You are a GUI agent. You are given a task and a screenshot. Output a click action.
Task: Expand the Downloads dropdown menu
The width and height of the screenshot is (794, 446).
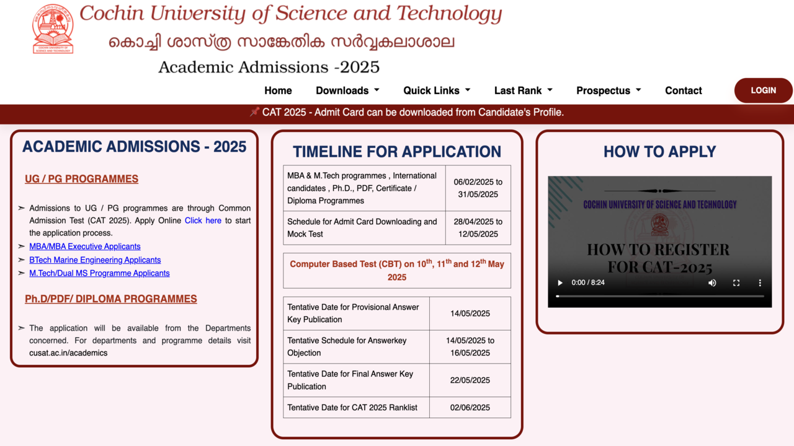347,90
